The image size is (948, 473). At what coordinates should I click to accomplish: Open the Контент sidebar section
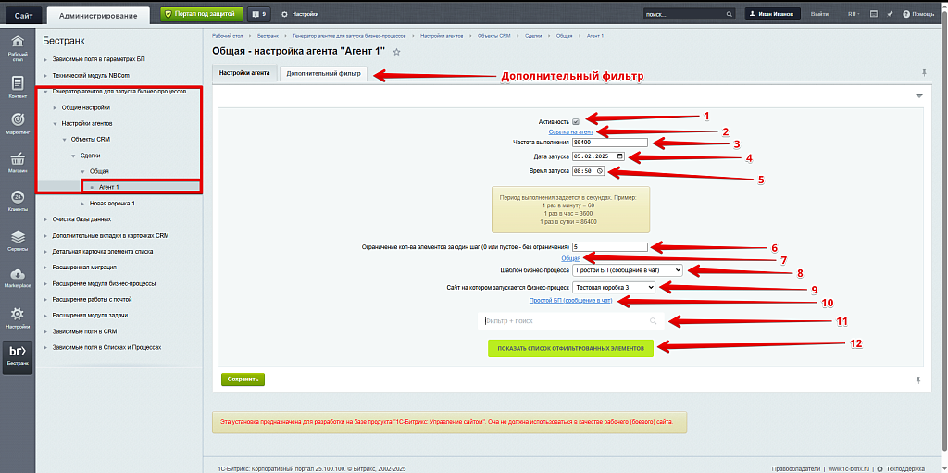tap(18, 85)
